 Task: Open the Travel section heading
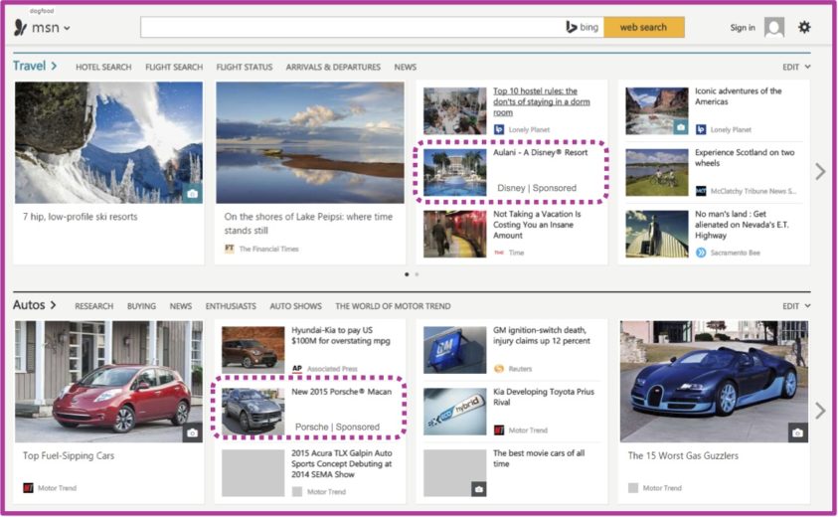pyautogui.click(x=35, y=66)
